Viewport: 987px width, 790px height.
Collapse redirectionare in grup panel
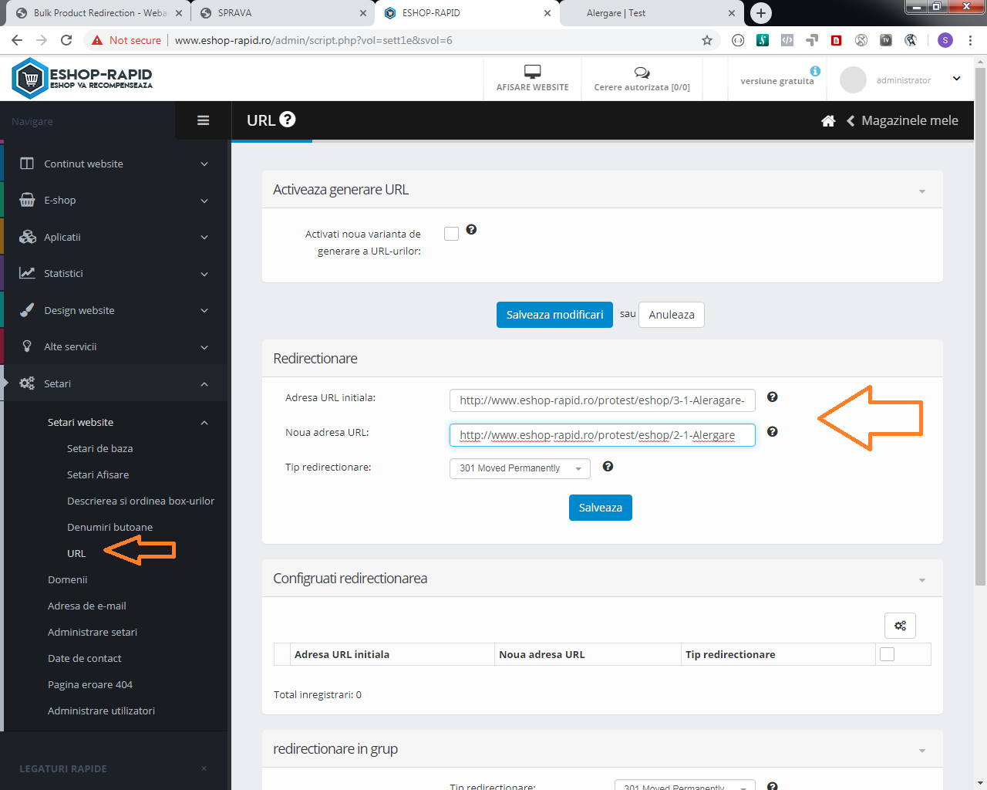pos(922,751)
